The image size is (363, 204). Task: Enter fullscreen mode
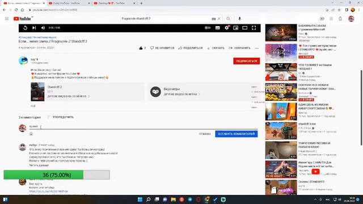[x=254, y=28]
